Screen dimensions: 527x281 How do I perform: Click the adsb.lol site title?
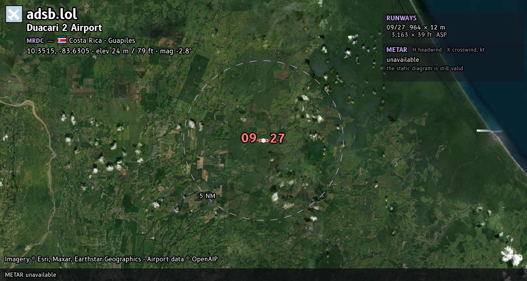click(52, 14)
